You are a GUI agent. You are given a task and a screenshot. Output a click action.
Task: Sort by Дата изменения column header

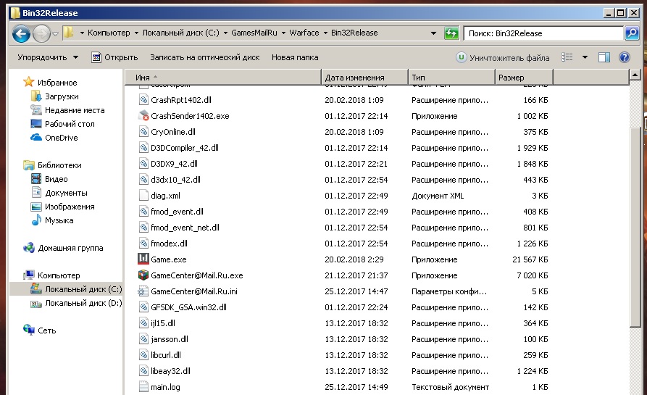point(364,77)
